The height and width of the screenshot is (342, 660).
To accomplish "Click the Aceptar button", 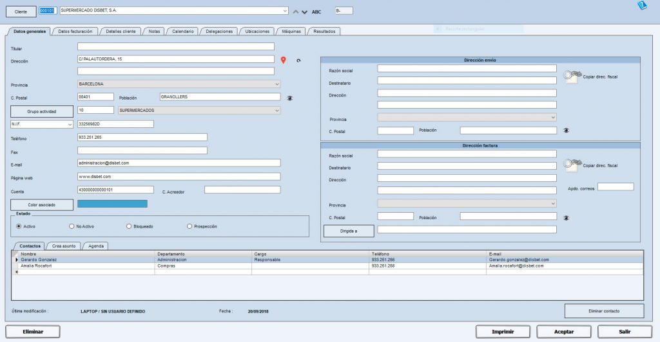I will pyautogui.click(x=563, y=332).
